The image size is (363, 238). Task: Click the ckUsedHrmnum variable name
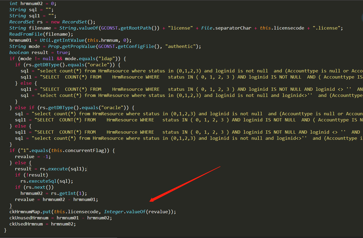(26, 224)
